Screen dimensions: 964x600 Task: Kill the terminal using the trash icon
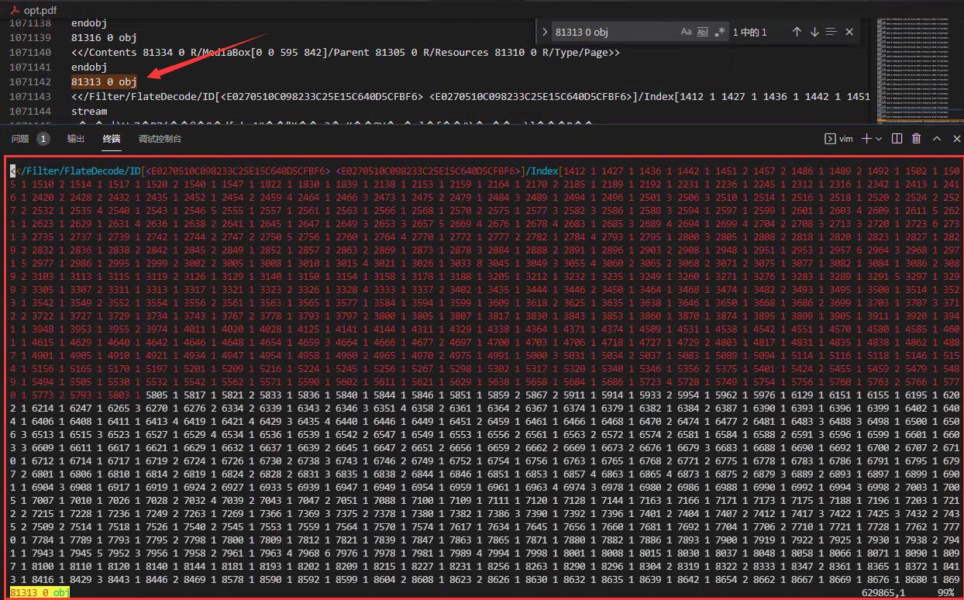coord(917,139)
